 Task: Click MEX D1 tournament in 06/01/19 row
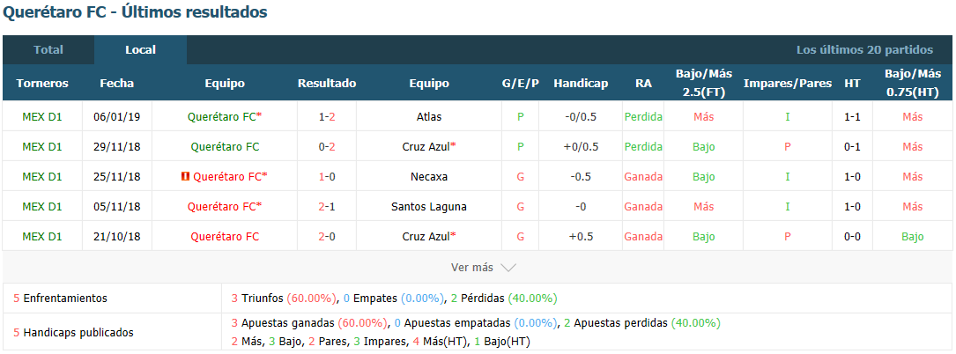42,116
